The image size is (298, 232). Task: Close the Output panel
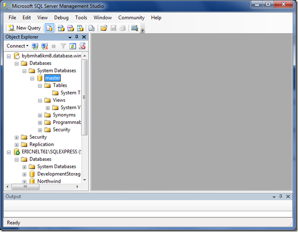pyautogui.click(x=288, y=197)
